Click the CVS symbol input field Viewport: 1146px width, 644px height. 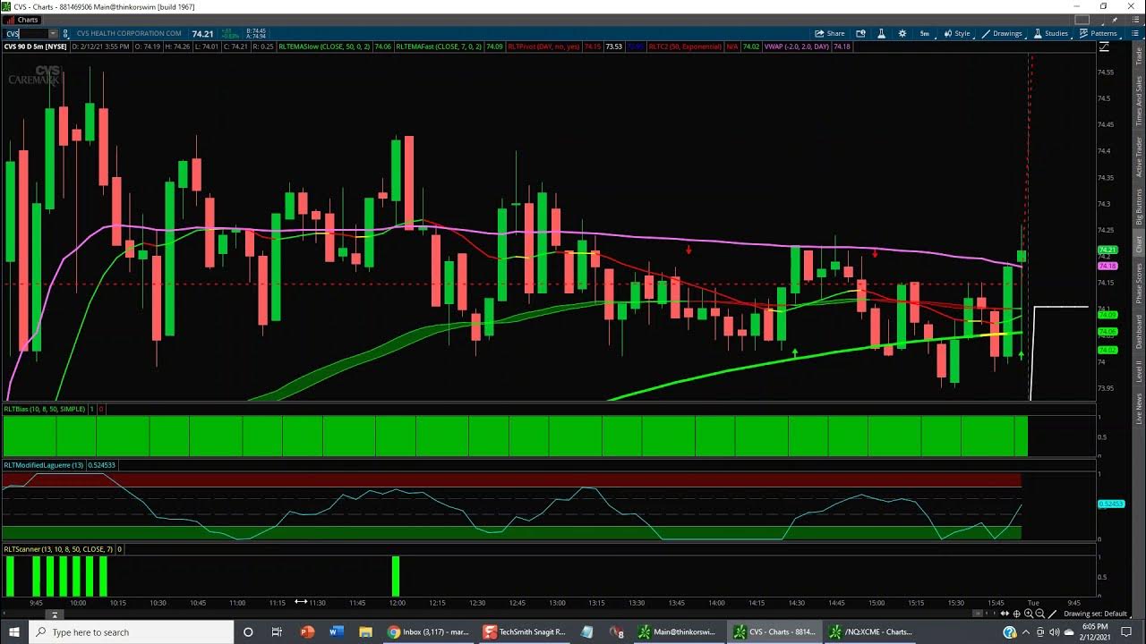point(25,34)
